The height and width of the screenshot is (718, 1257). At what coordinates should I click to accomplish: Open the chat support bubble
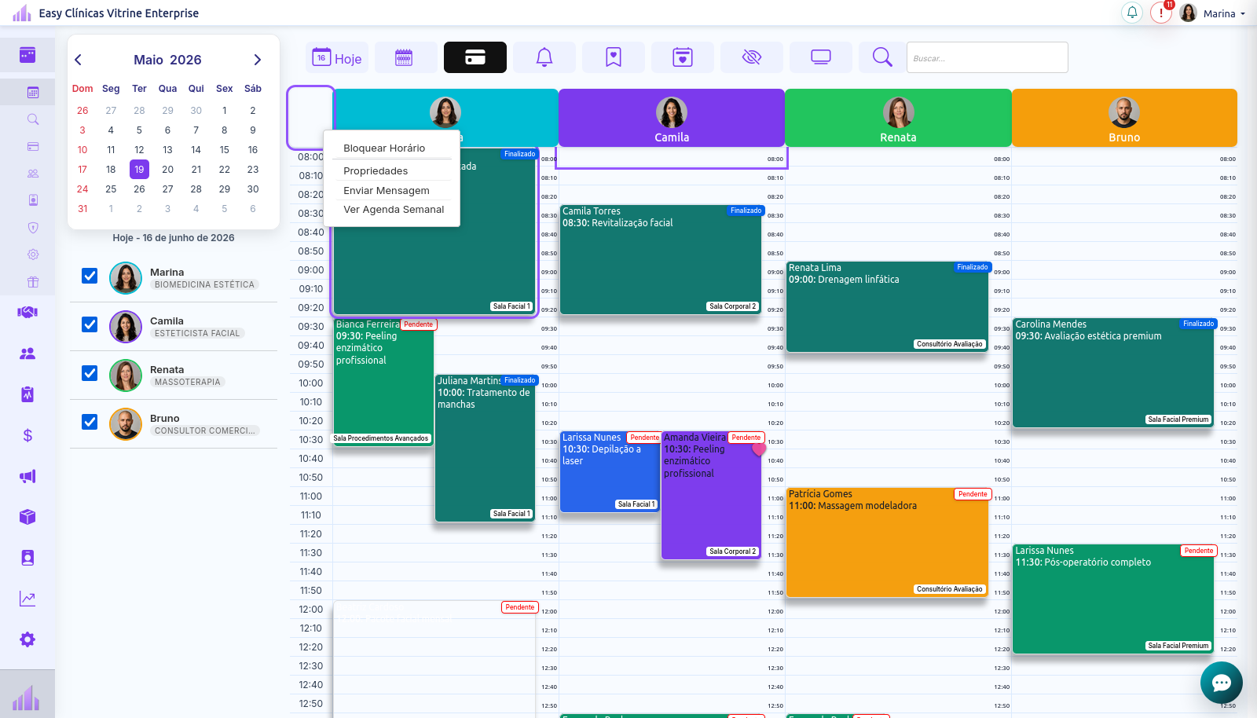pos(1222,683)
